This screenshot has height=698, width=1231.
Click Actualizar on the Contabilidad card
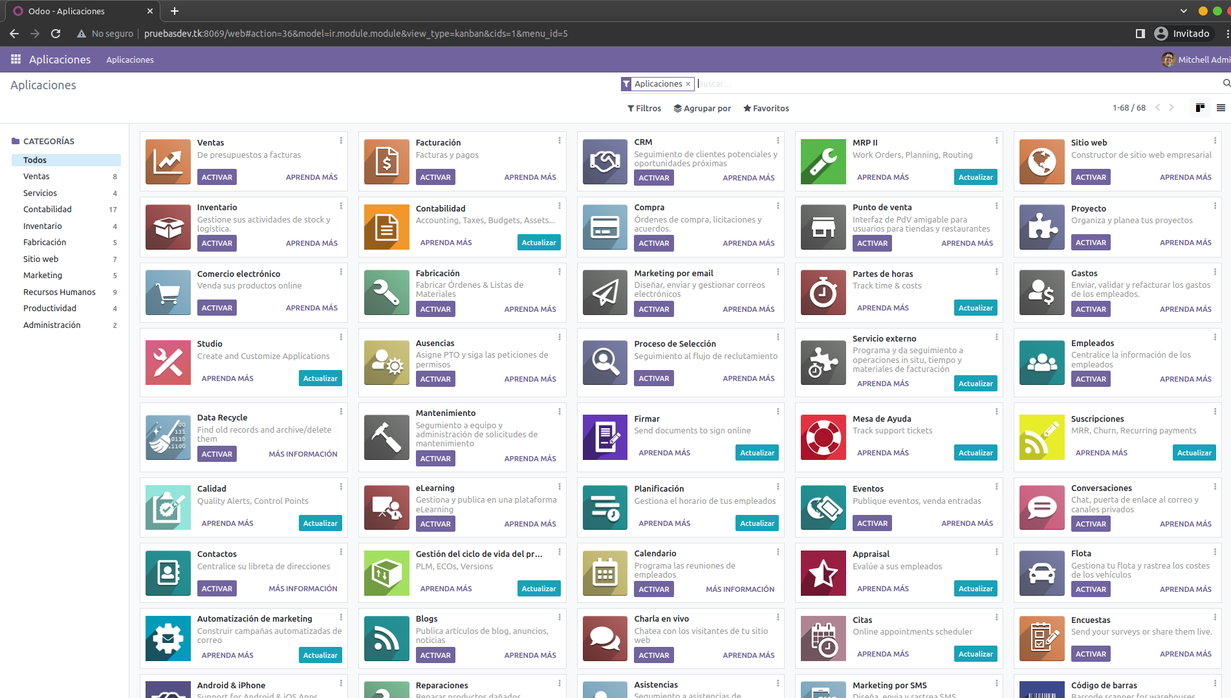click(539, 242)
